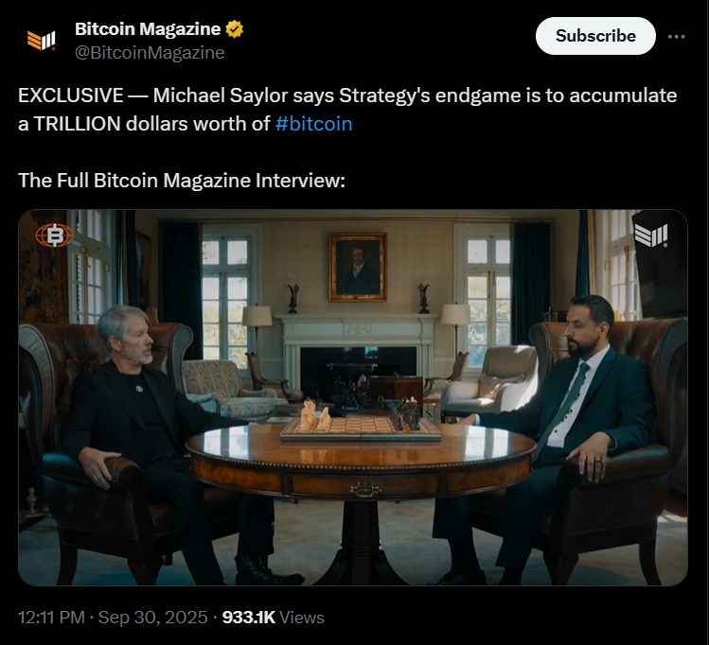Viewport: 709px width, 645px height.
Task: Click the chessboard in the video center
Action: point(360,427)
